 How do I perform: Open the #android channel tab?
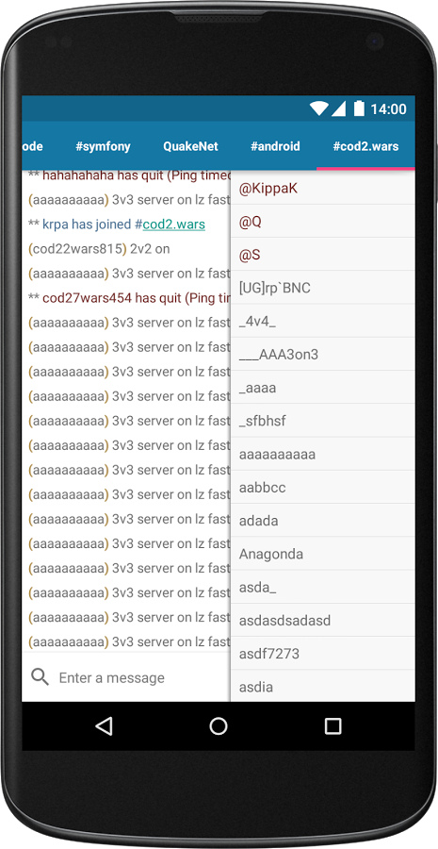coord(275,146)
